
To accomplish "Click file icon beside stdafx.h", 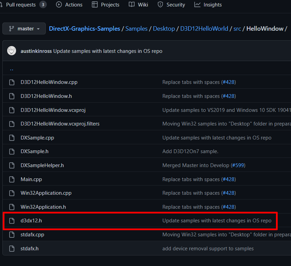I will [x=12, y=249].
